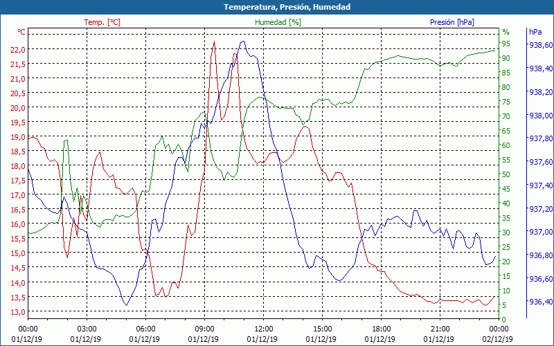
Task: Click the 937,60 pressure axis value
Action: [x=541, y=162]
